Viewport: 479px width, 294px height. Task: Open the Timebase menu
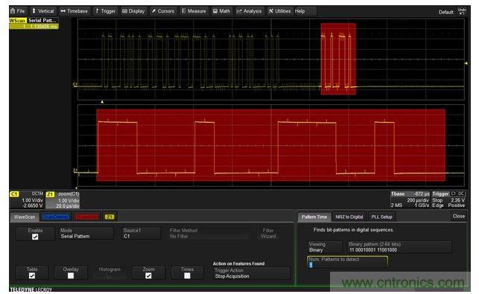pyautogui.click(x=74, y=11)
